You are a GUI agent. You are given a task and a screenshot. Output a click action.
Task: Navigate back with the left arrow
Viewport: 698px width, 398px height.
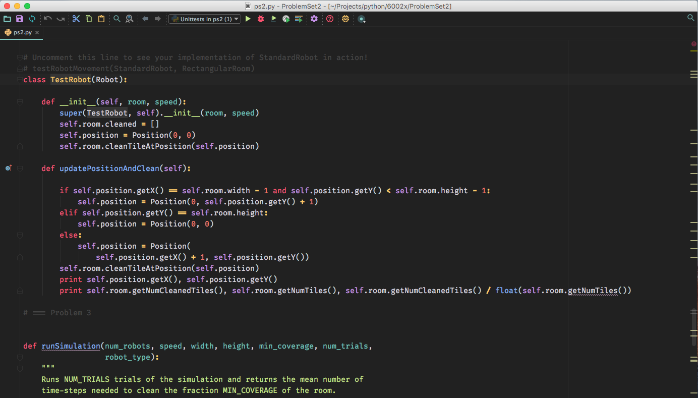(145, 19)
